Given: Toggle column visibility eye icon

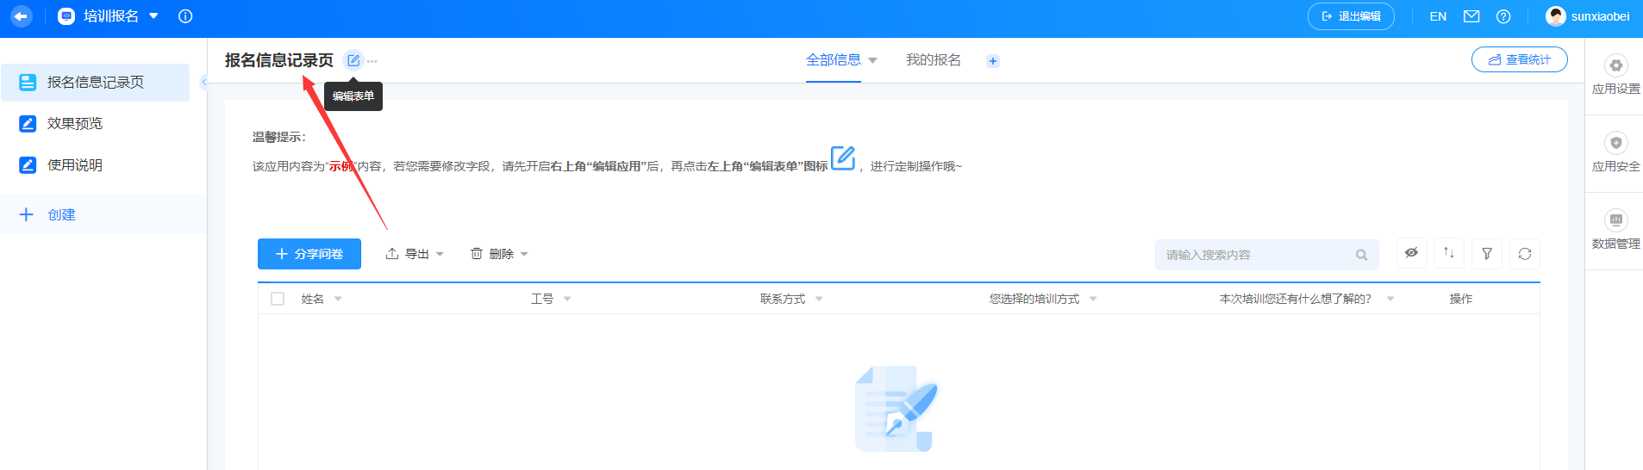Looking at the screenshot, I should point(1411,253).
